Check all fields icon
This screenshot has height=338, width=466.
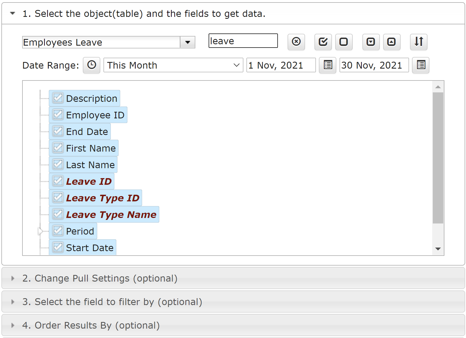click(x=323, y=42)
